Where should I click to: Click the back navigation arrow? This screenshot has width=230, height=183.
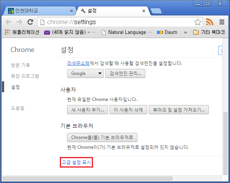pos(8,22)
